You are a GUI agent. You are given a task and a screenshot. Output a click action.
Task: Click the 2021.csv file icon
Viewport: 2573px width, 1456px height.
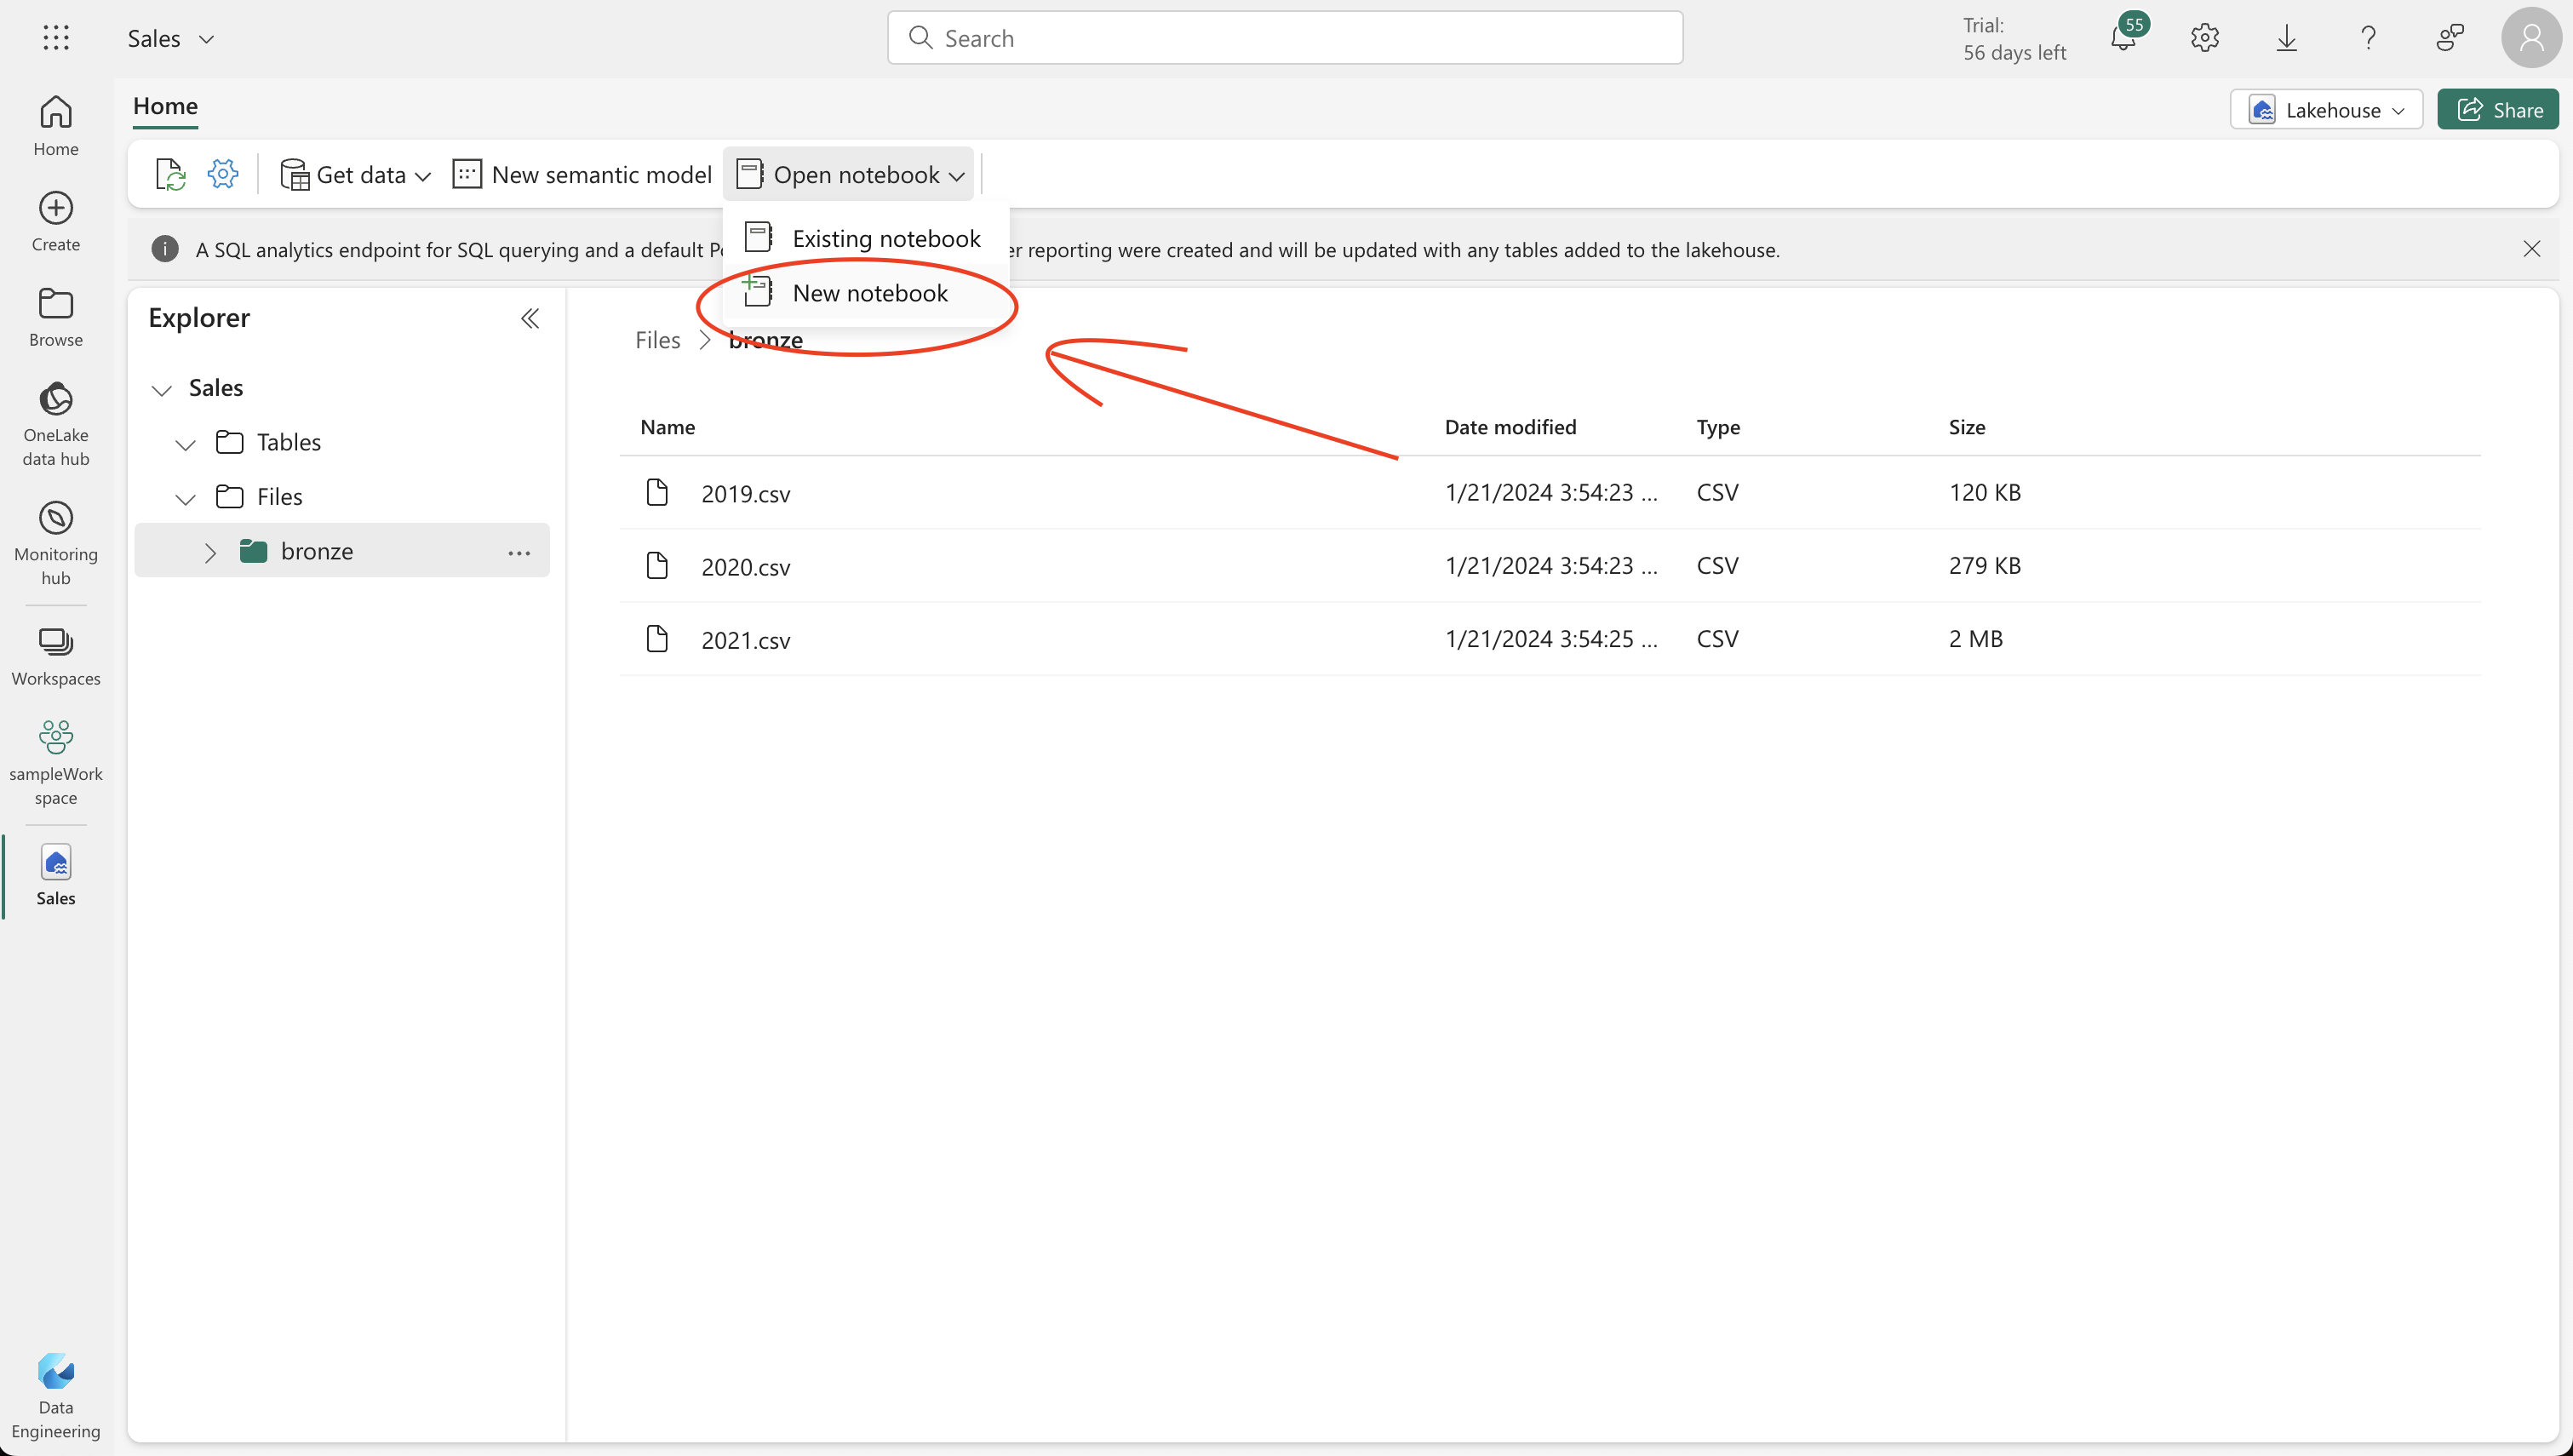(656, 638)
